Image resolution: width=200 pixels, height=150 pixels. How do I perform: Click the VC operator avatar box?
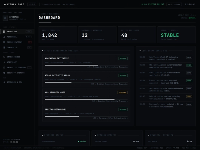[5, 18]
